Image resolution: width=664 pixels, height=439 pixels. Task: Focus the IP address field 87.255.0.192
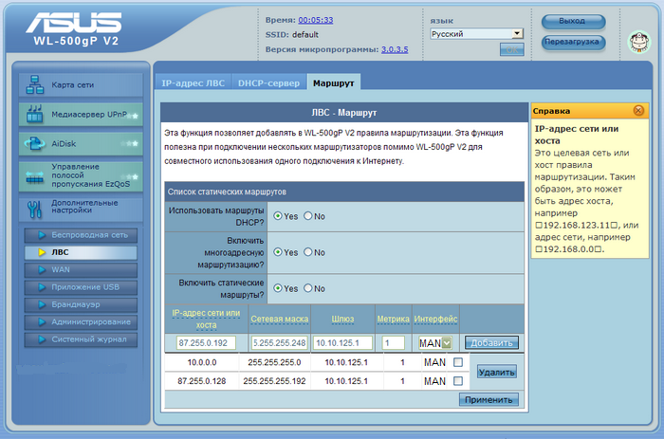pos(206,343)
